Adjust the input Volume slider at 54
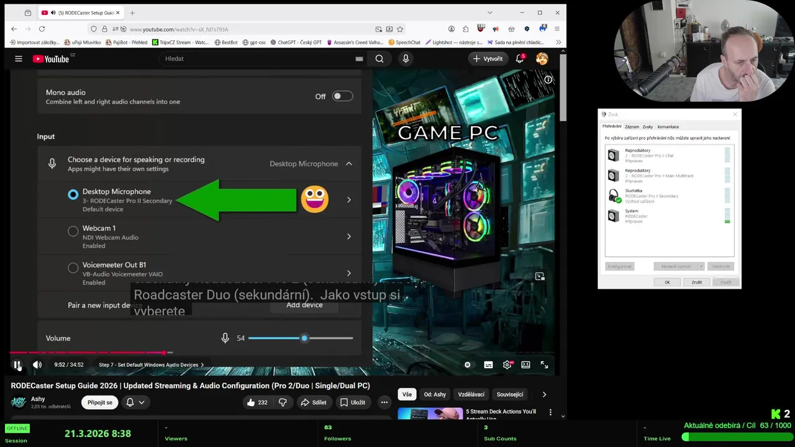The height and width of the screenshot is (447, 795). point(301,338)
